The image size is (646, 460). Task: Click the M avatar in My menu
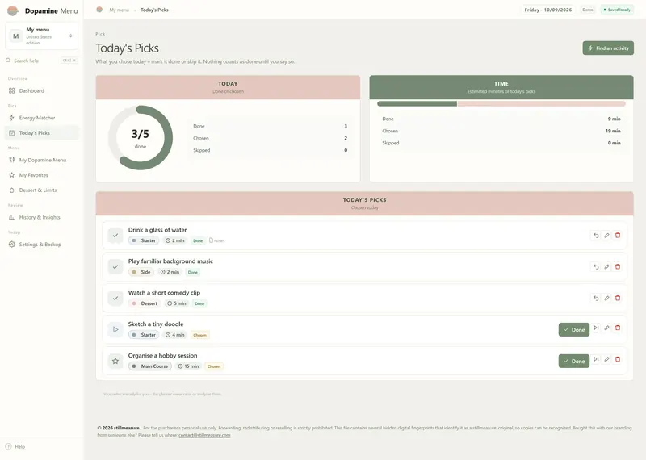[x=15, y=36]
